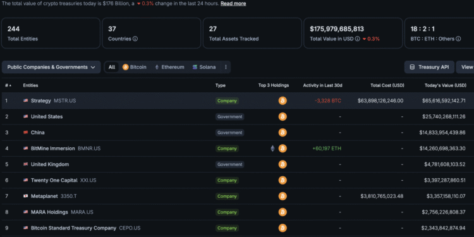Click the flag beside United States
474x237 pixels.
(x=26, y=117)
